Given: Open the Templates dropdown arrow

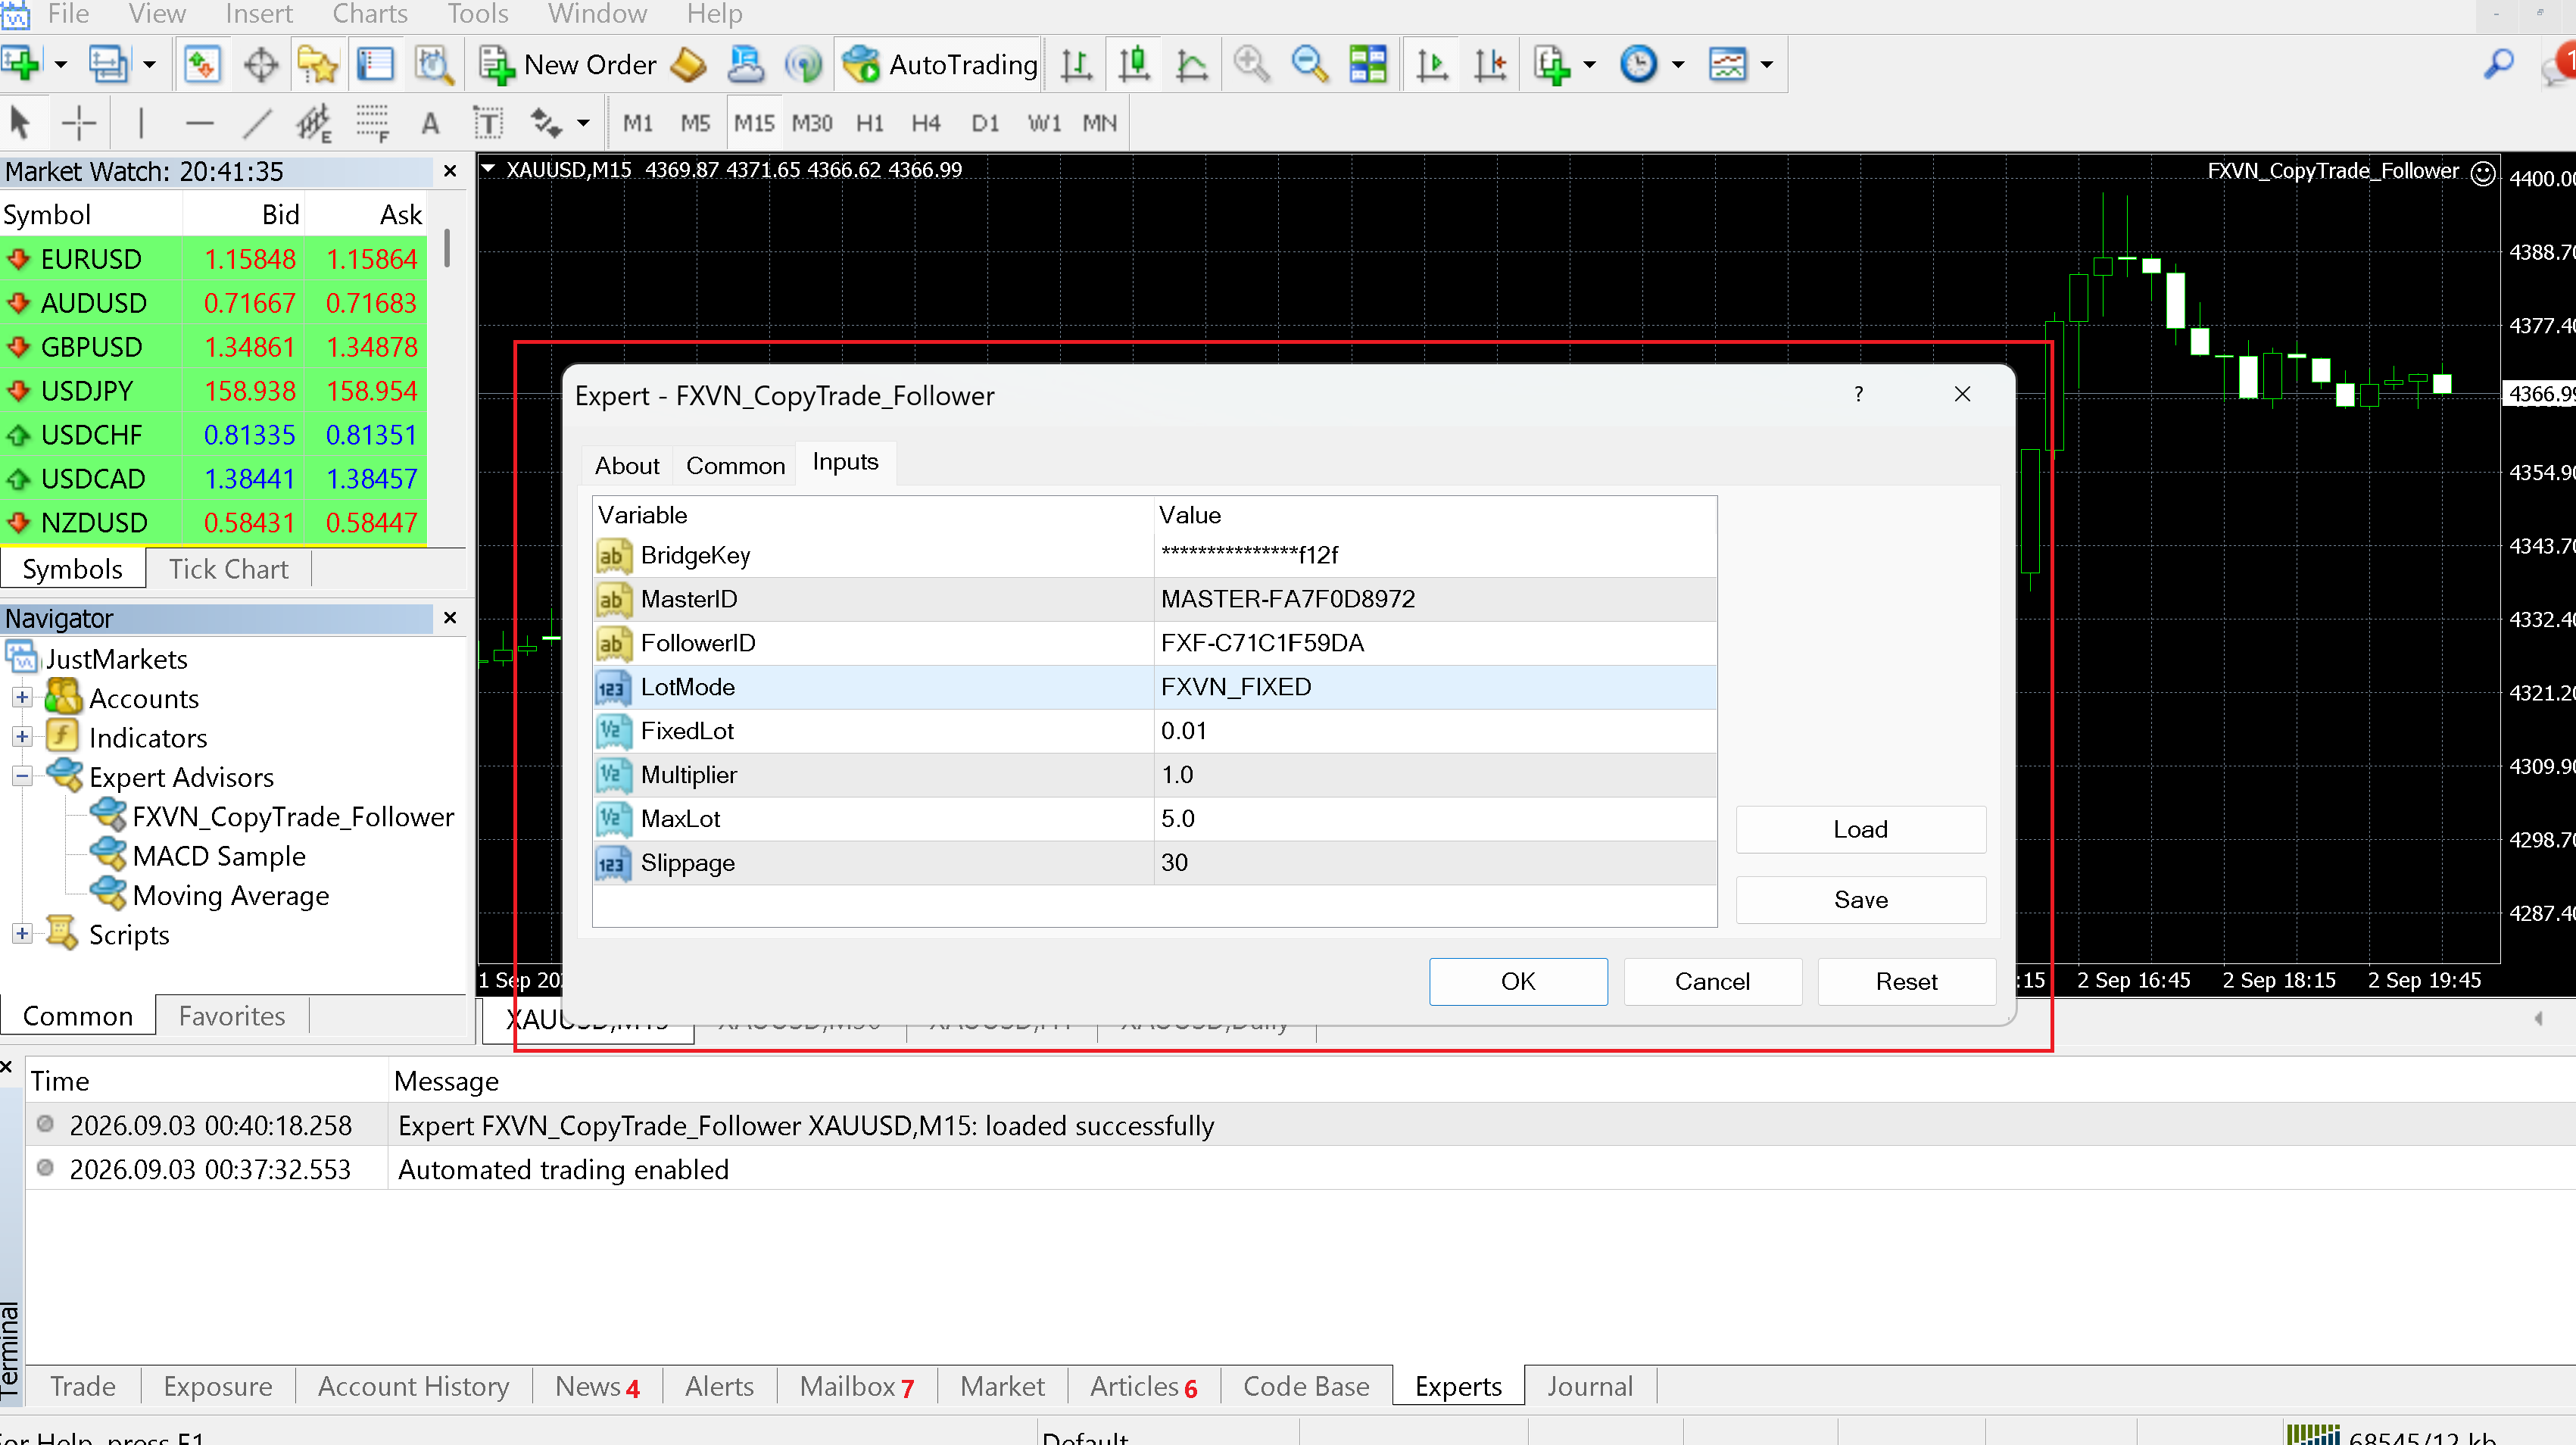Looking at the screenshot, I should point(1767,65).
